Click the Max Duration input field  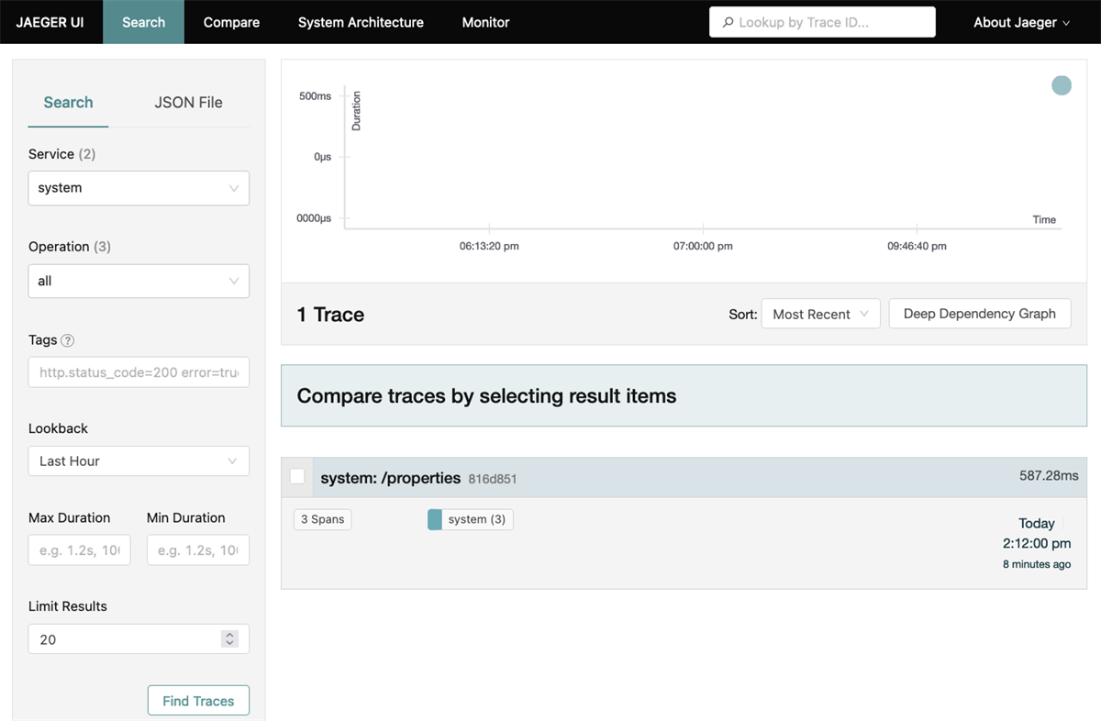(x=80, y=550)
